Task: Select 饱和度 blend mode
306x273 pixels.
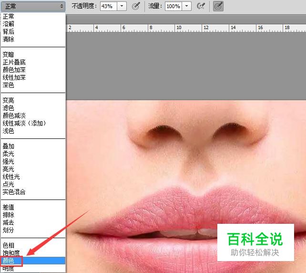Action: [33, 253]
